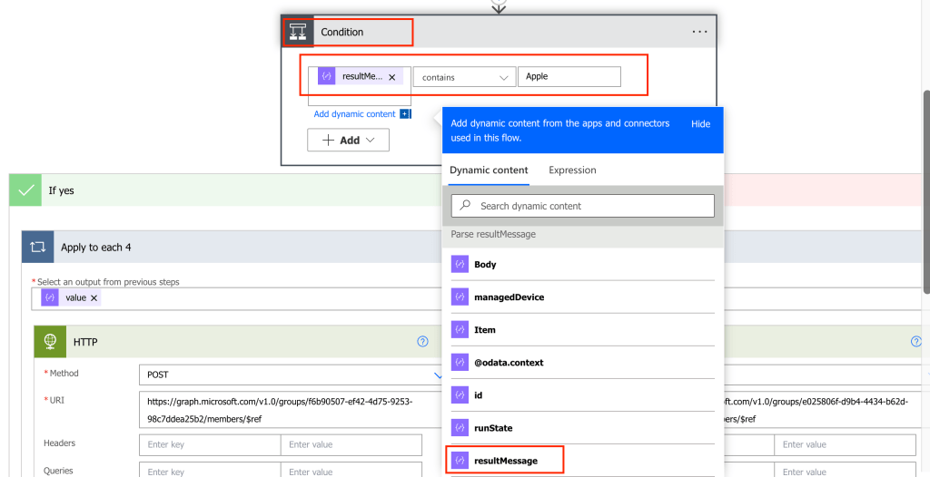Click the Apple value input field
The height and width of the screenshot is (477, 930).
[x=569, y=77]
